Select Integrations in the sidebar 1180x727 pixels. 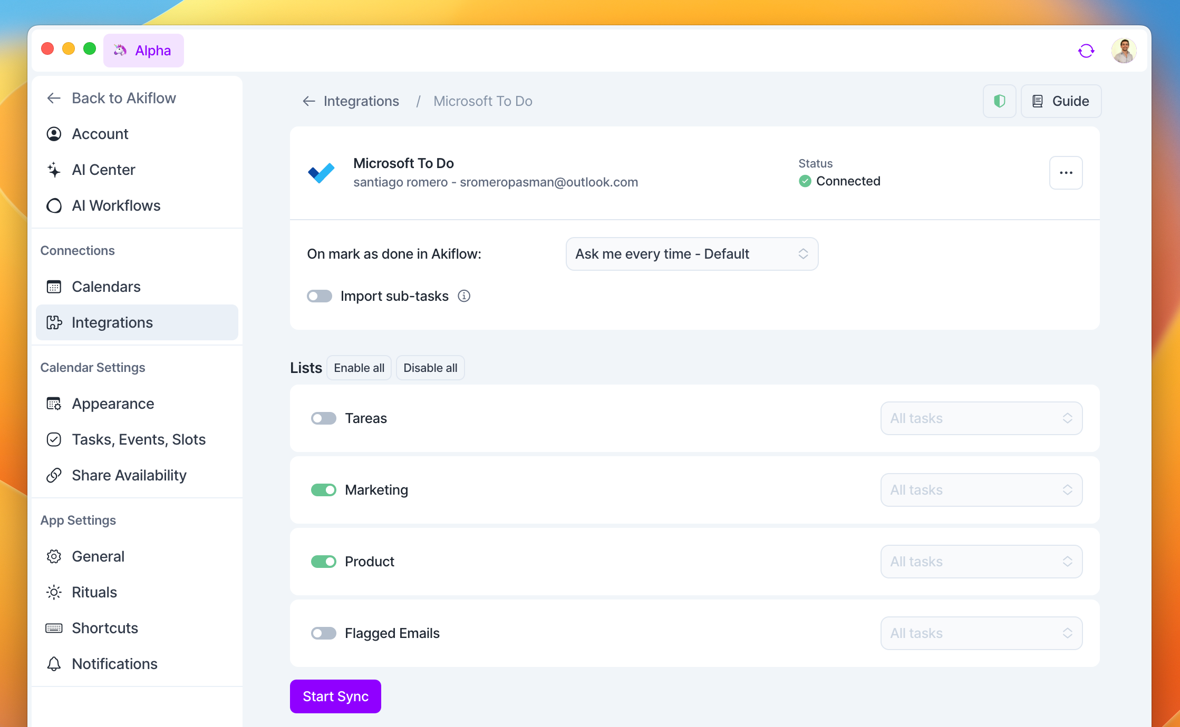pyautogui.click(x=137, y=322)
